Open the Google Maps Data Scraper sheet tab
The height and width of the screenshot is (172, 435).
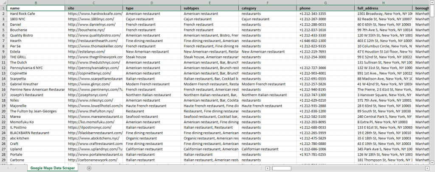click(53, 168)
